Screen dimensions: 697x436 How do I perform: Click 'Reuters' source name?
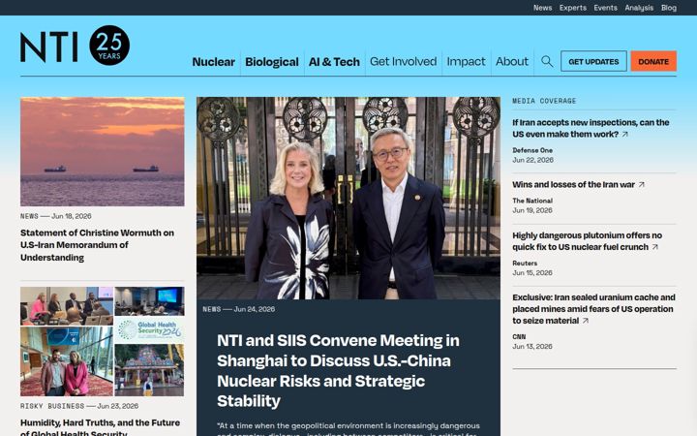[525, 264]
